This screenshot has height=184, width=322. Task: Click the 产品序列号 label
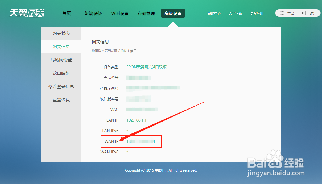tap(109, 88)
